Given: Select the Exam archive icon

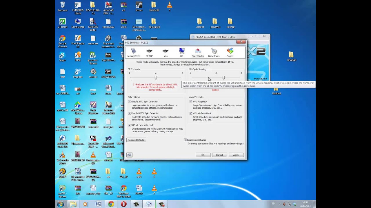Looking at the screenshot, I should click(124, 23).
